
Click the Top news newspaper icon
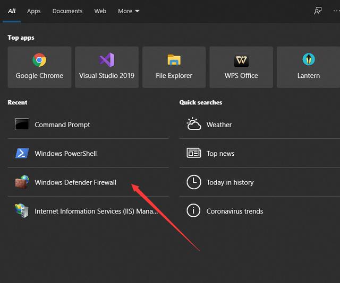coord(194,154)
